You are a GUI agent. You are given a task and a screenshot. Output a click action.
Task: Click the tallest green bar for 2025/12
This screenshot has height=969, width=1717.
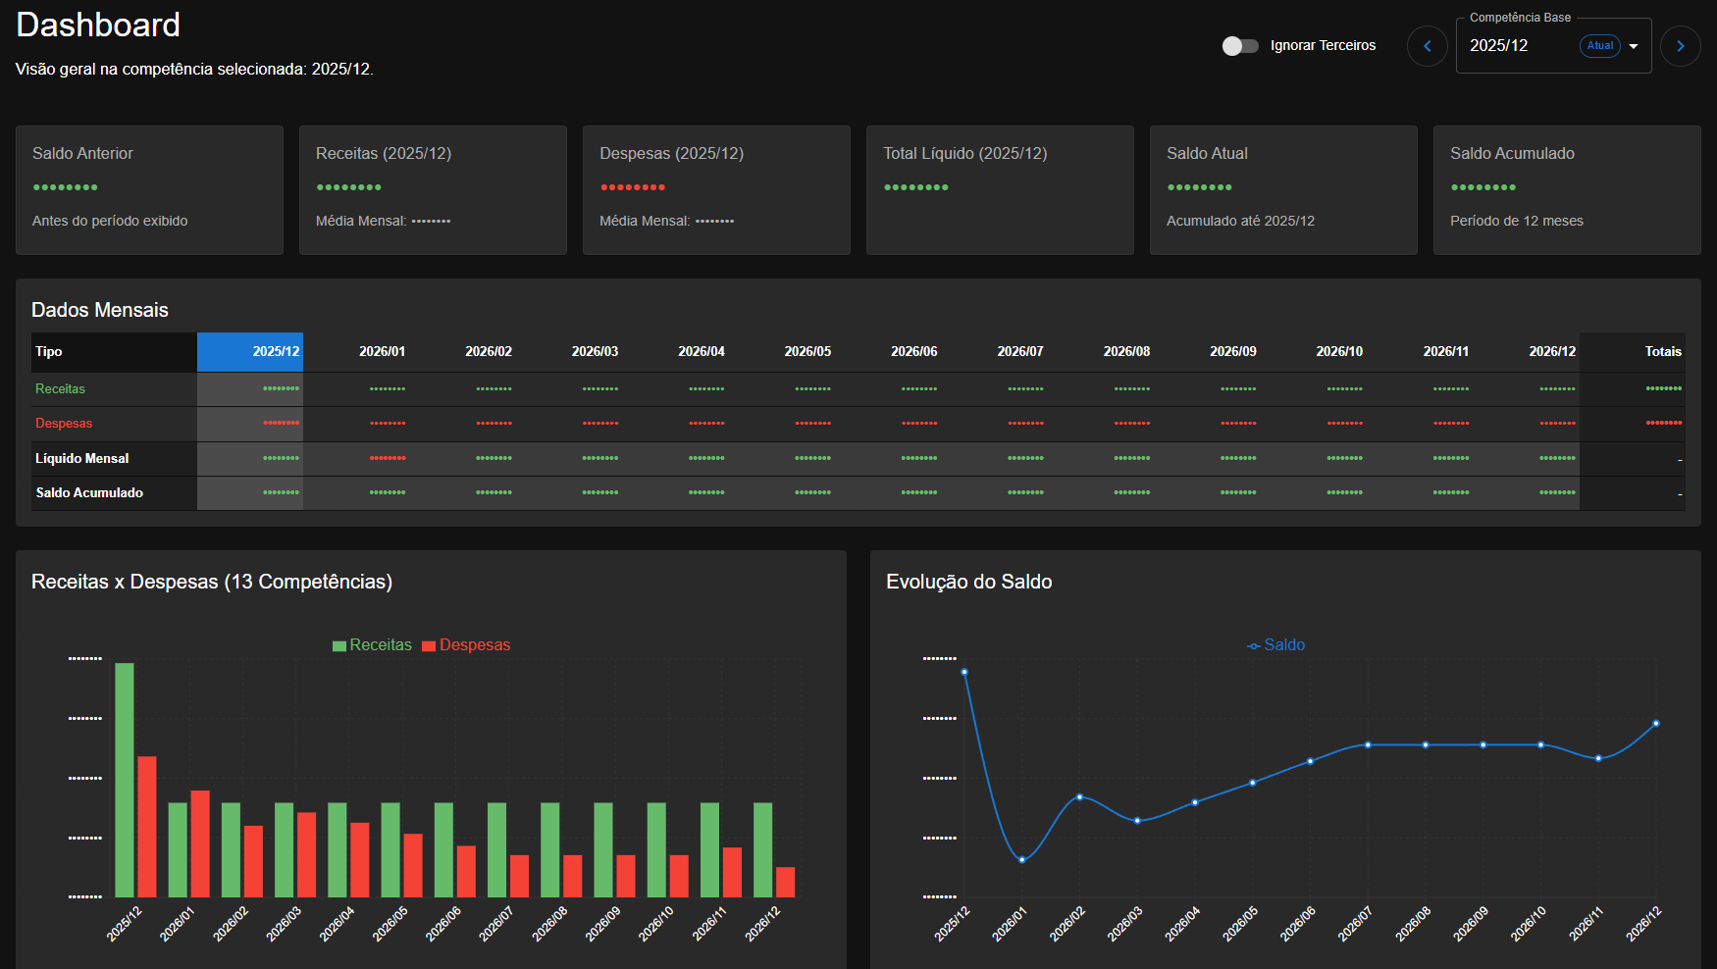tap(124, 780)
